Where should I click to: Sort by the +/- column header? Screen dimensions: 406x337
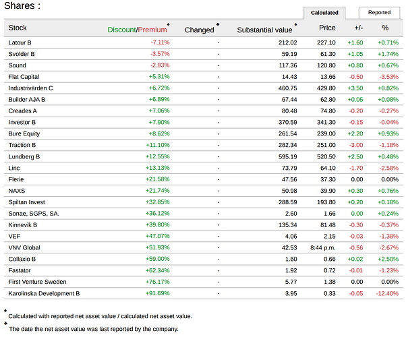point(358,28)
